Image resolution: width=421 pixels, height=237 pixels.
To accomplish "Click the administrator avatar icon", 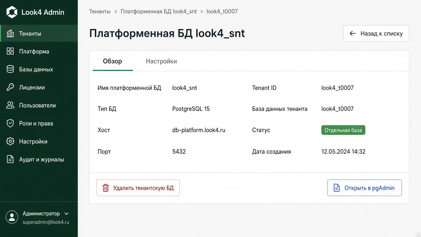I will click(x=12, y=217).
